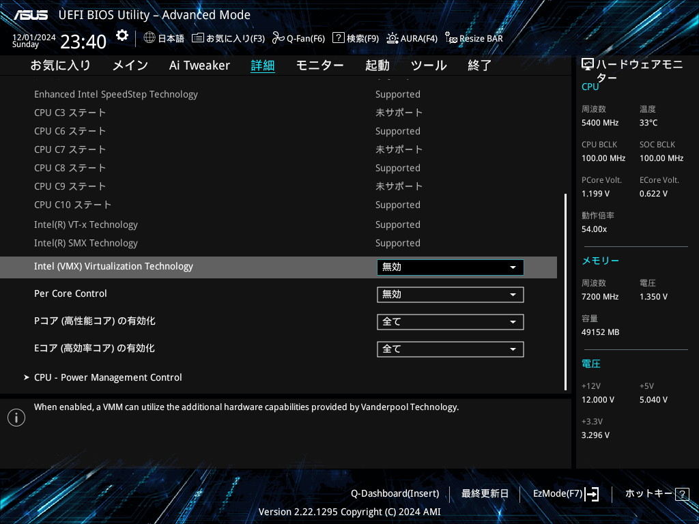
Task: Open Intel VMX Virtualization dropdown
Action: pyautogui.click(x=451, y=267)
